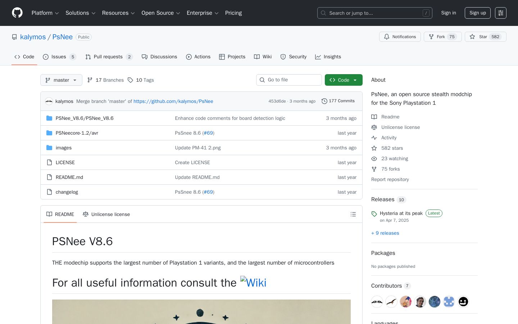The image size is (518, 324).
Task: Click the Notifications bell button
Action: tap(400, 37)
